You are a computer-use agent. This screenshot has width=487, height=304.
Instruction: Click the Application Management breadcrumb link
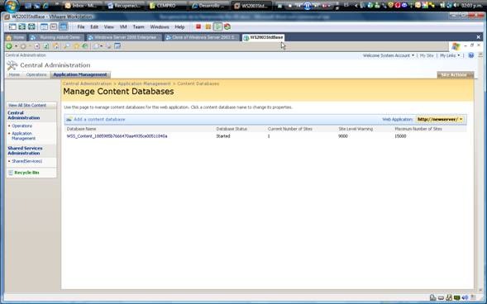tap(144, 83)
